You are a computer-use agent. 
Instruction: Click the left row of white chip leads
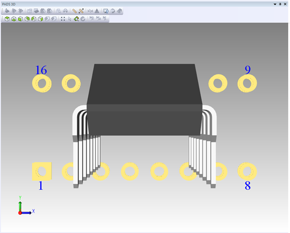[x=87, y=147]
